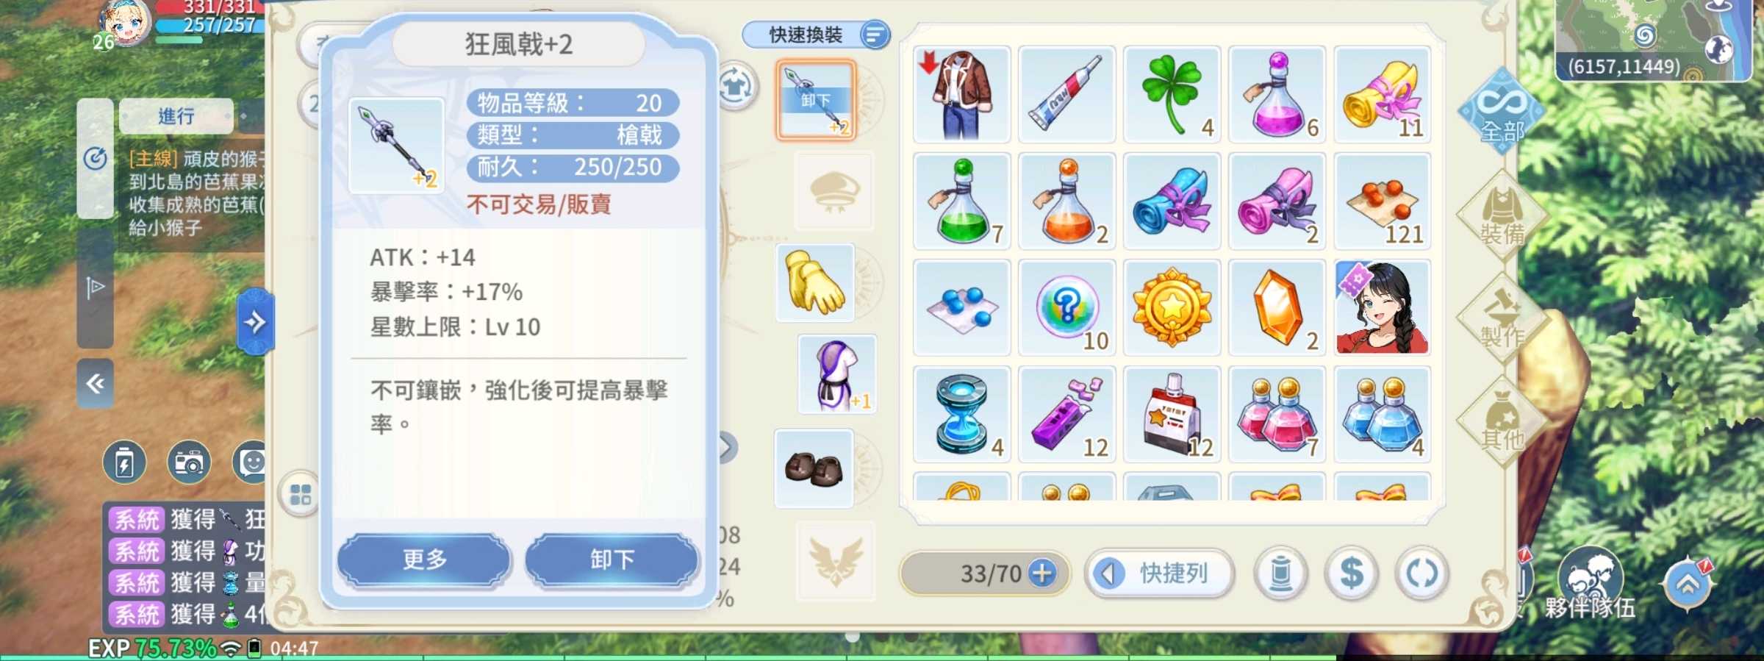
Task: Switch to the 裝備 category tab
Action: coord(1502,215)
